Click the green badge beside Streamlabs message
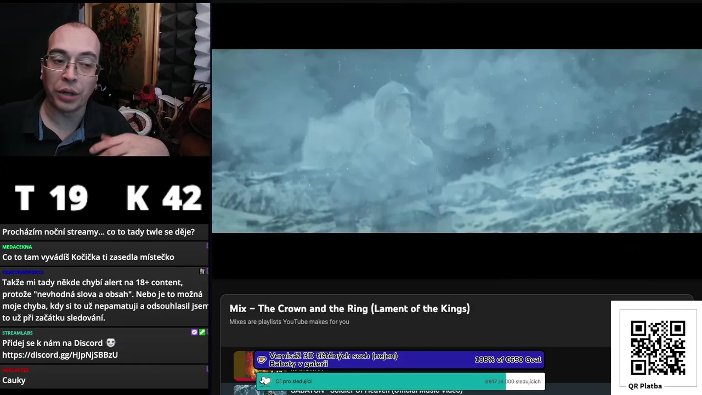The image size is (702, 395). coord(202,332)
